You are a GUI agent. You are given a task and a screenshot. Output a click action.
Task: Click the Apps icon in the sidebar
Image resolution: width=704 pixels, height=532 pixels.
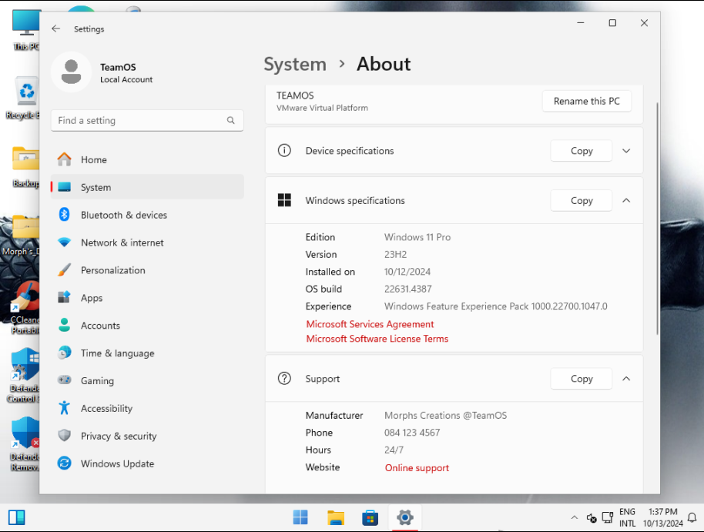[x=64, y=298]
